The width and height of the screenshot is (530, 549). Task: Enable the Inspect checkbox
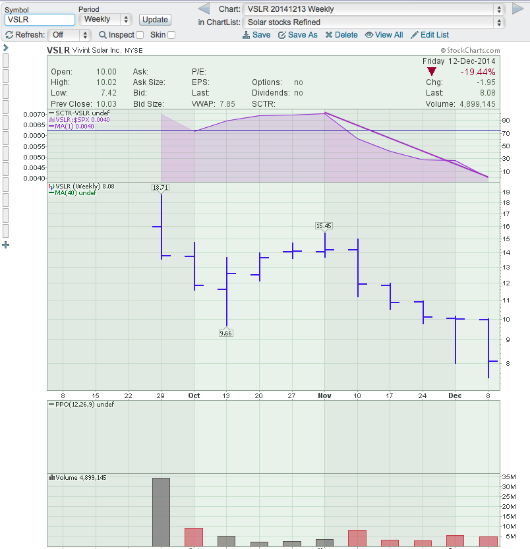[140, 35]
